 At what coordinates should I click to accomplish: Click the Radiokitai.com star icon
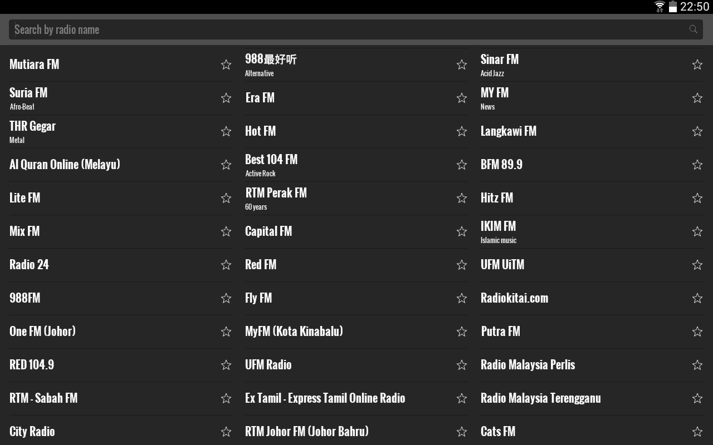point(697,298)
